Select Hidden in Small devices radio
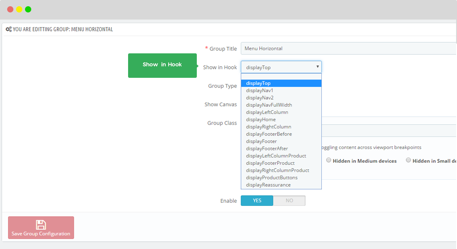The height and width of the screenshot is (249, 457). tap(408, 160)
